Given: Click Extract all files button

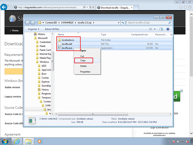Looking at the screenshot, I should (x=52, y=29).
